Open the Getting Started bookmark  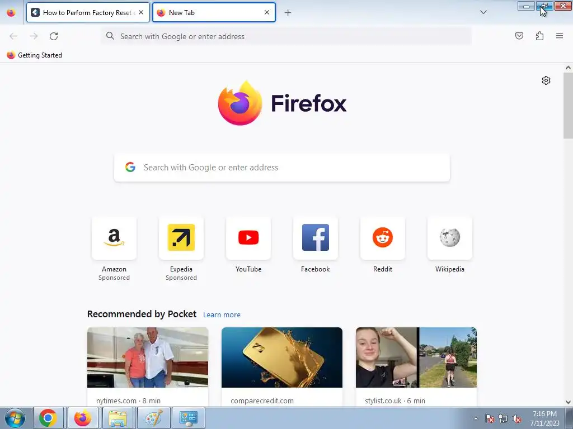point(34,55)
